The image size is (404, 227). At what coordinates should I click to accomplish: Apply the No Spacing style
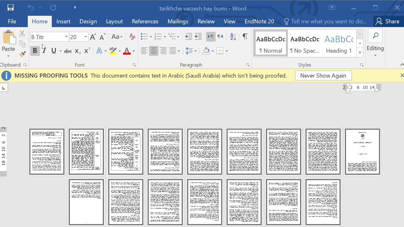[305, 44]
